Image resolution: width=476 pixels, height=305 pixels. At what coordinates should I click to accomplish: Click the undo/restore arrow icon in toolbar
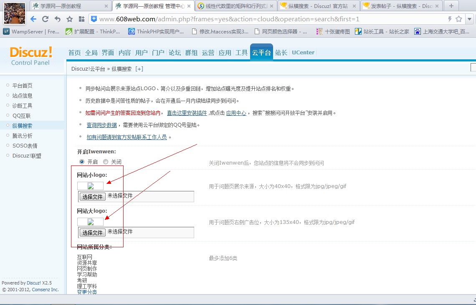(57, 19)
